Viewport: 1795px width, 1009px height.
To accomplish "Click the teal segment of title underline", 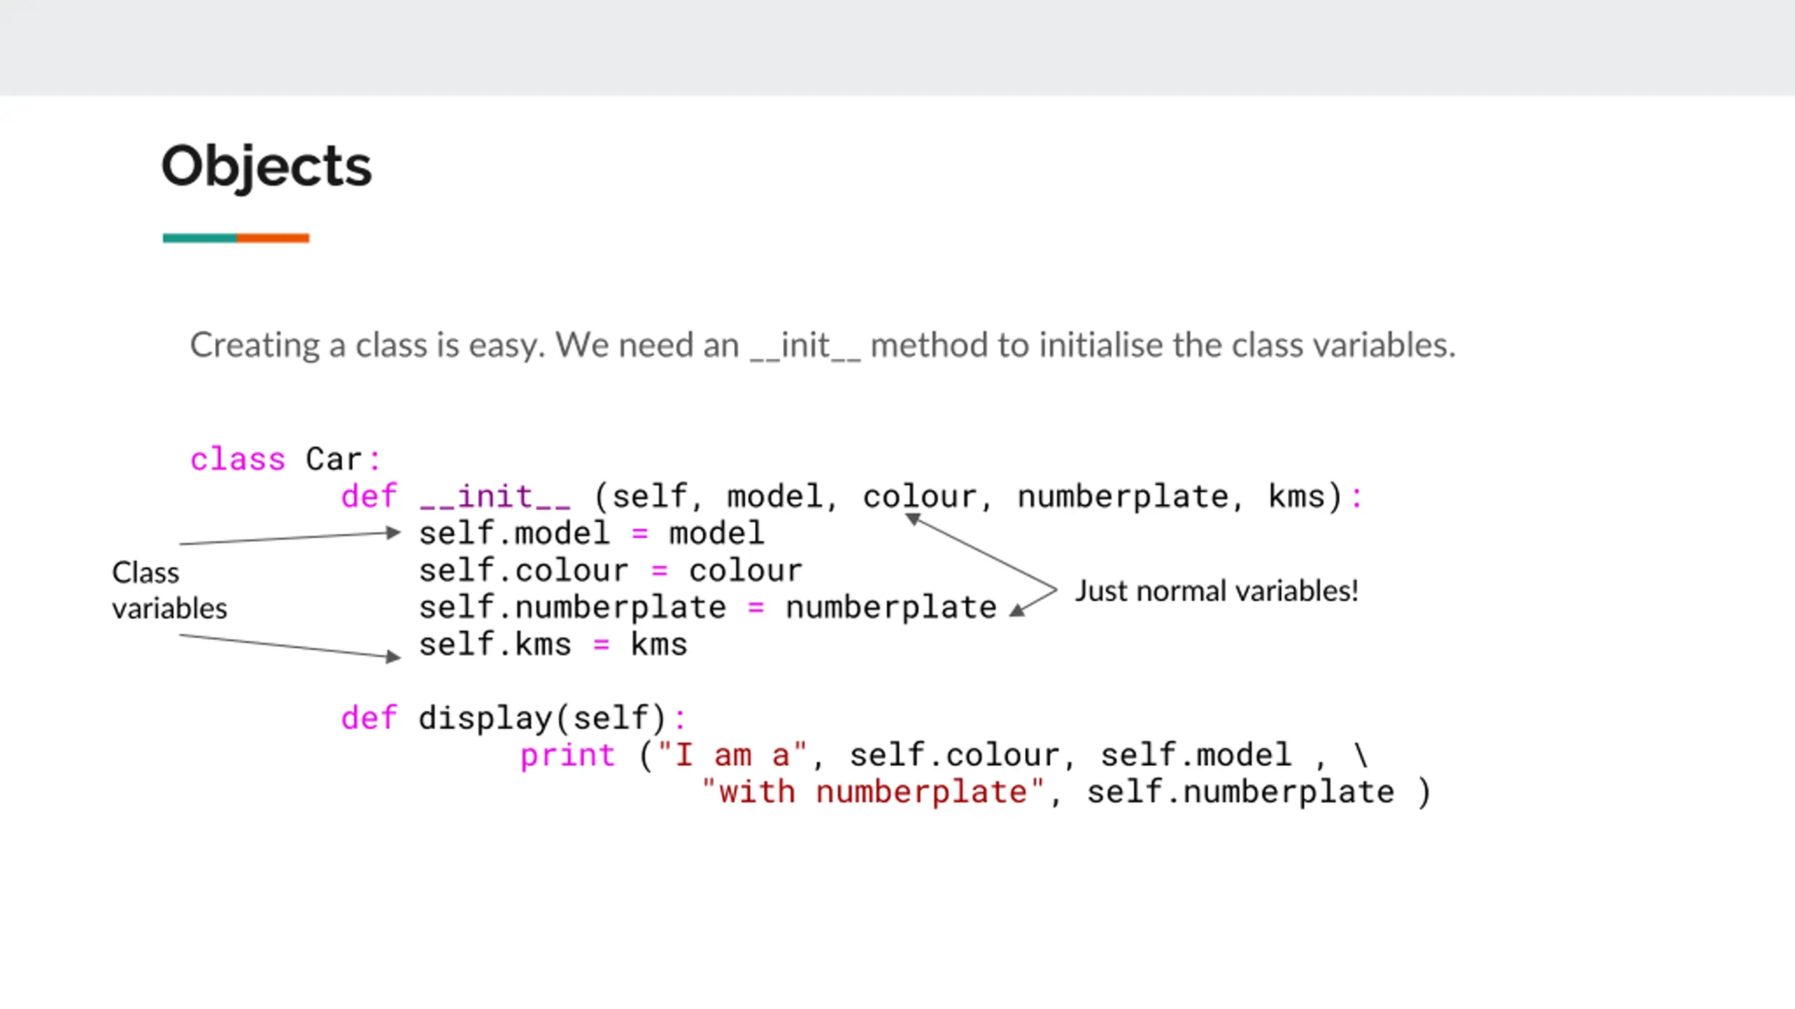I will coord(200,238).
